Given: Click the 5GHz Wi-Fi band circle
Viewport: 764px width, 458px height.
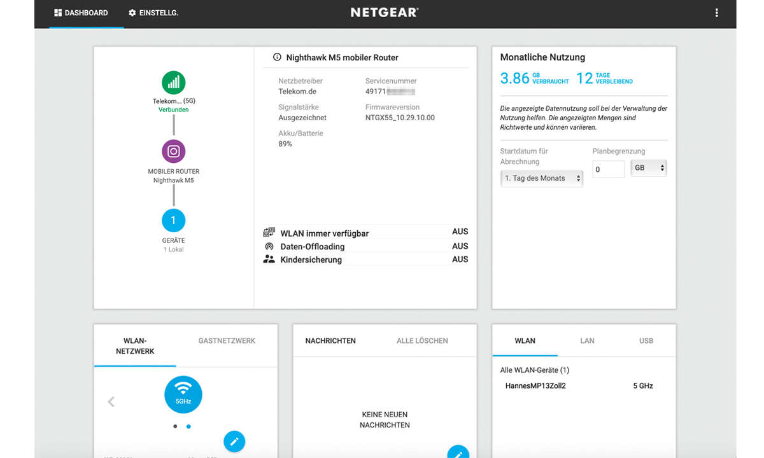Looking at the screenshot, I should coord(183,394).
